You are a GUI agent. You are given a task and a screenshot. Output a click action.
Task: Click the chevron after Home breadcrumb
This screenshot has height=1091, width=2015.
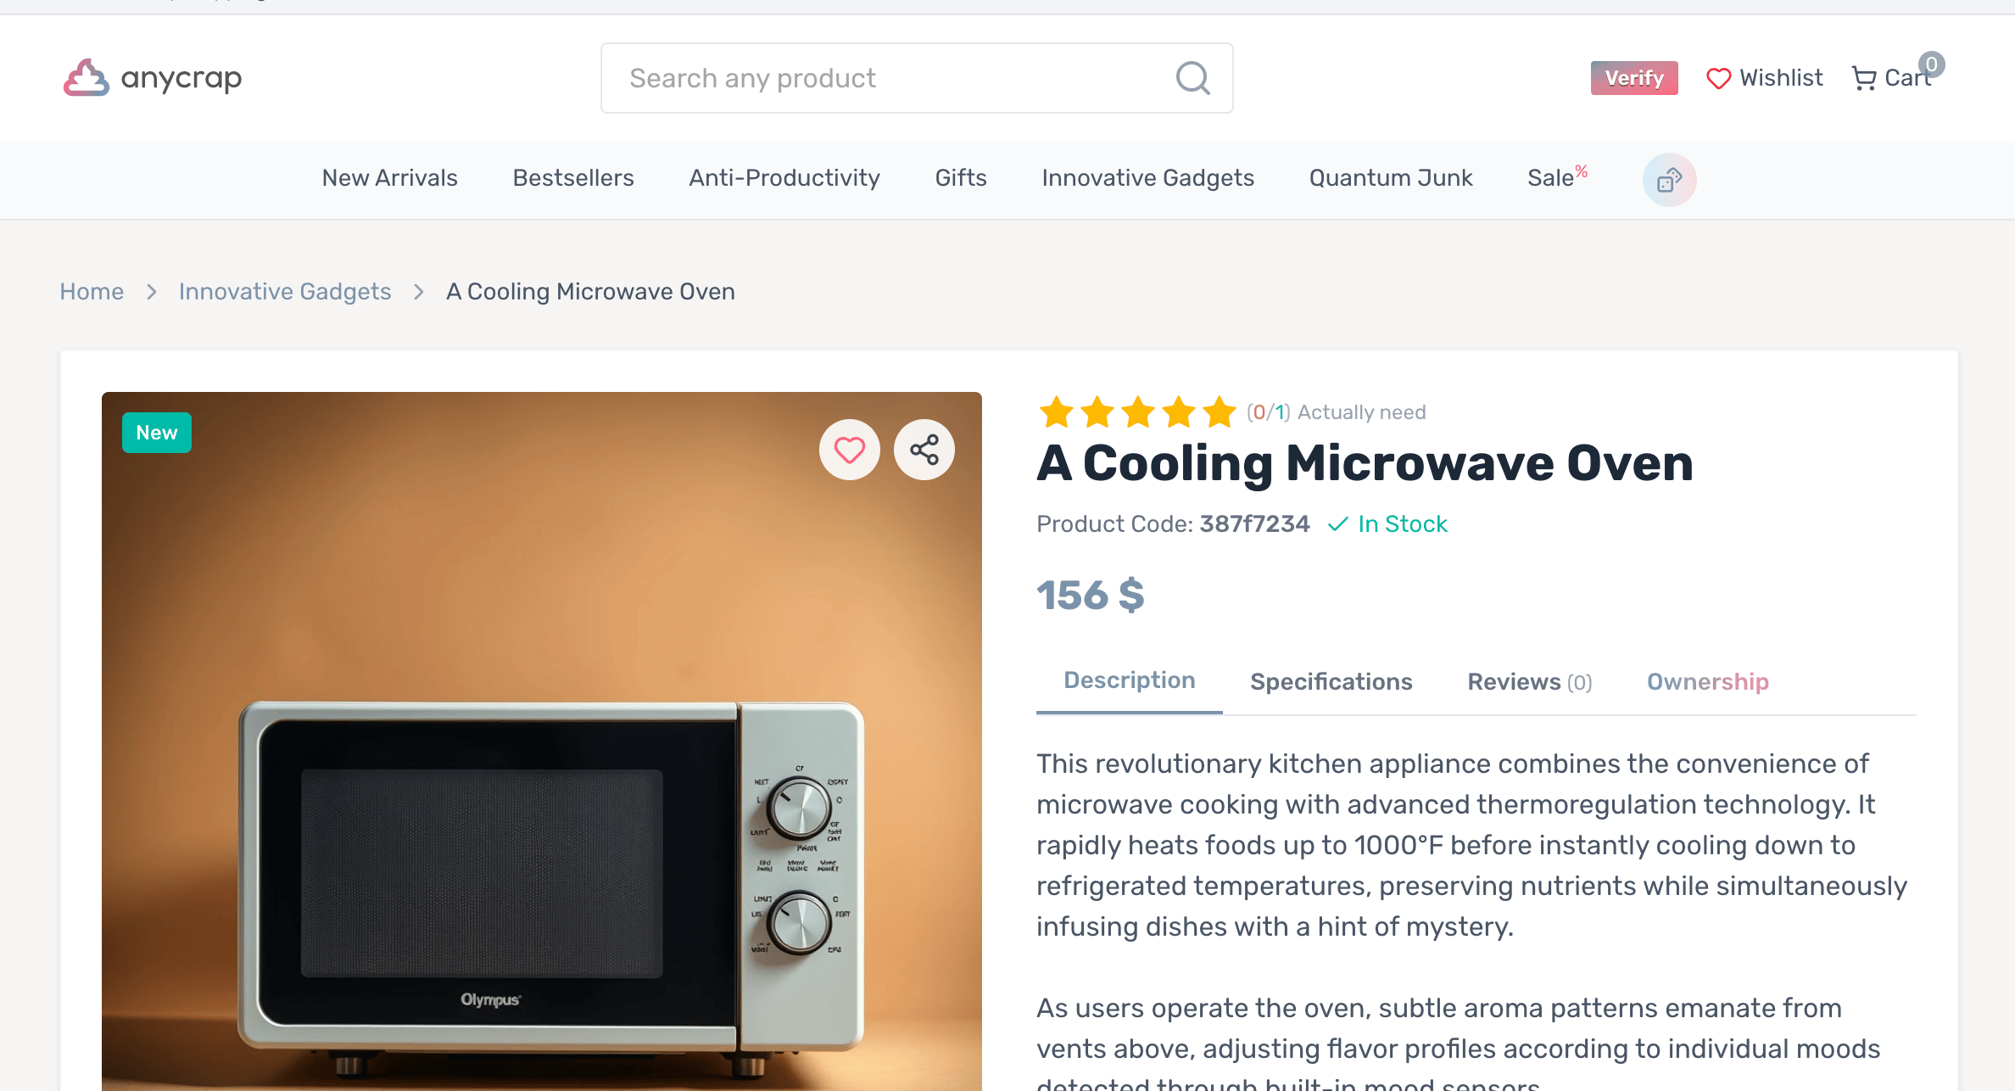tap(152, 292)
